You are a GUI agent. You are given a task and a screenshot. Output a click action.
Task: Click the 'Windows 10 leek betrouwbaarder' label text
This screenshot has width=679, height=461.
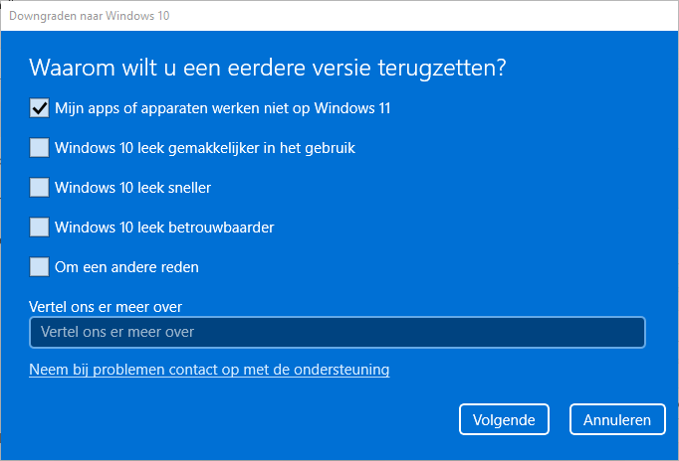[x=164, y=227]
